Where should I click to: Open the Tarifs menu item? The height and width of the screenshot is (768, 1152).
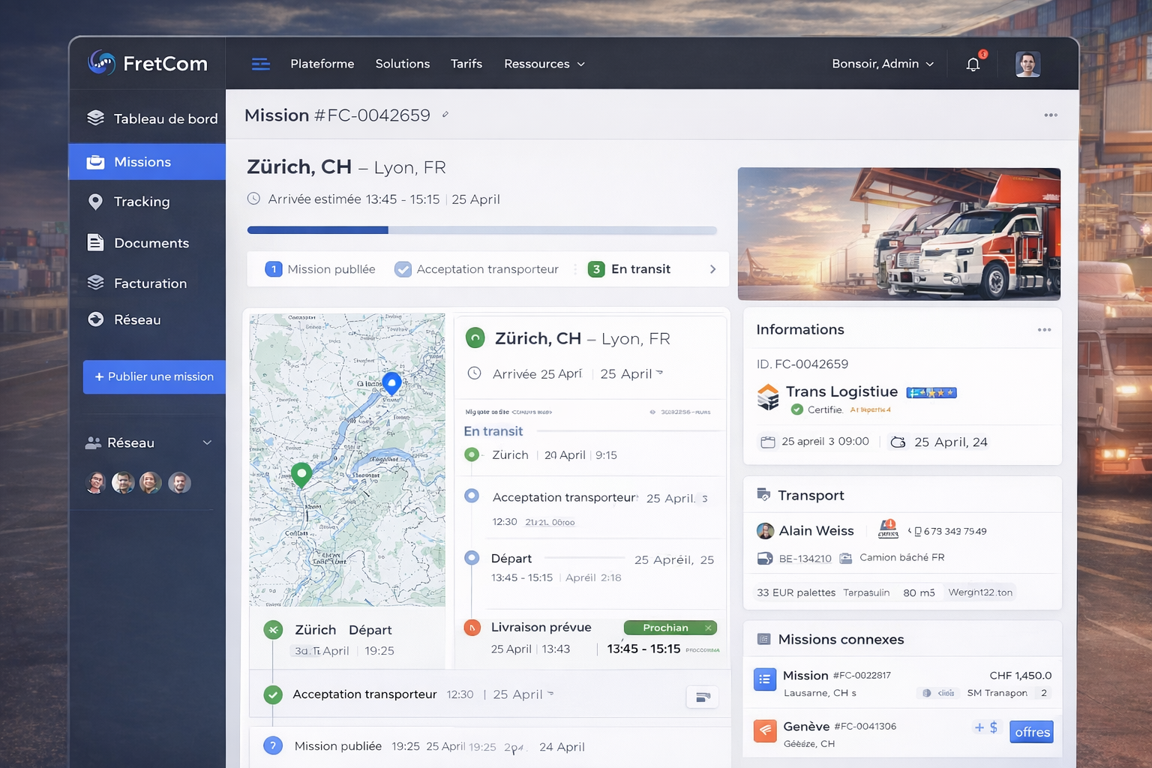466,64
